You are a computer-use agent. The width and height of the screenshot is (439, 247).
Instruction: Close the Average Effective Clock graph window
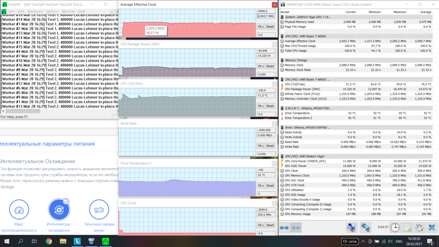274,4
